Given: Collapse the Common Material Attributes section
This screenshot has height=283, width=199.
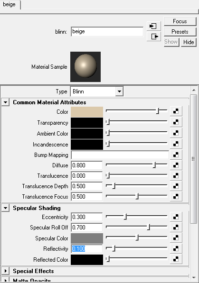Looking at the screenshot, I should 5,102.
